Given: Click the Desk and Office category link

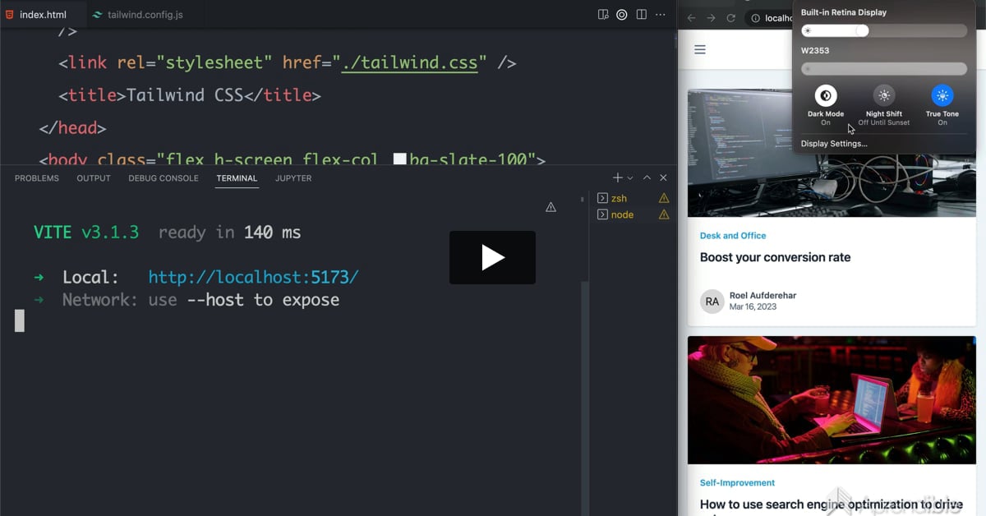Looking at the screenshot, I should [733, 236].
